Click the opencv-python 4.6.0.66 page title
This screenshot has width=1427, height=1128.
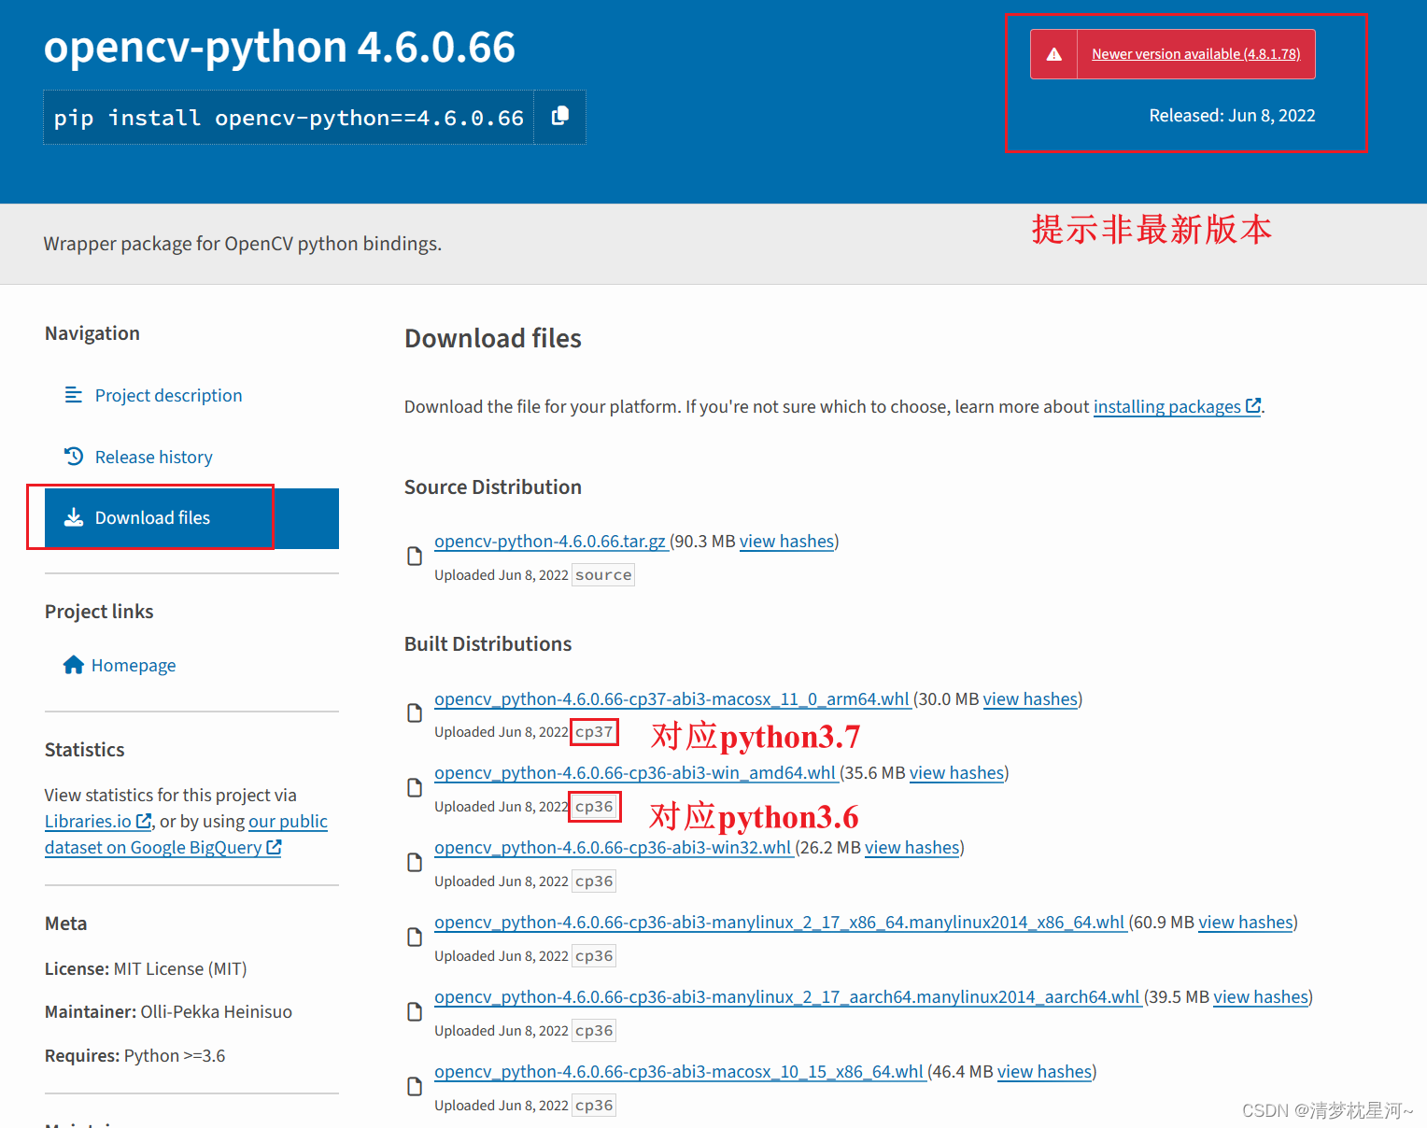[279, 47]
